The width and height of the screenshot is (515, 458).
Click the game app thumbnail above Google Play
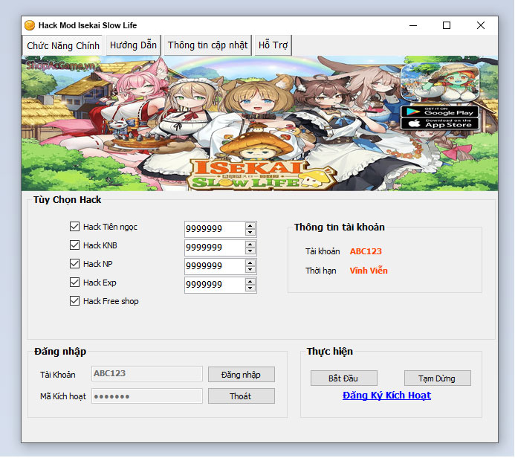440,83
